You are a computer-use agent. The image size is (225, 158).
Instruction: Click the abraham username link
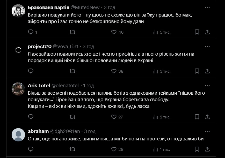click(38, 131)
